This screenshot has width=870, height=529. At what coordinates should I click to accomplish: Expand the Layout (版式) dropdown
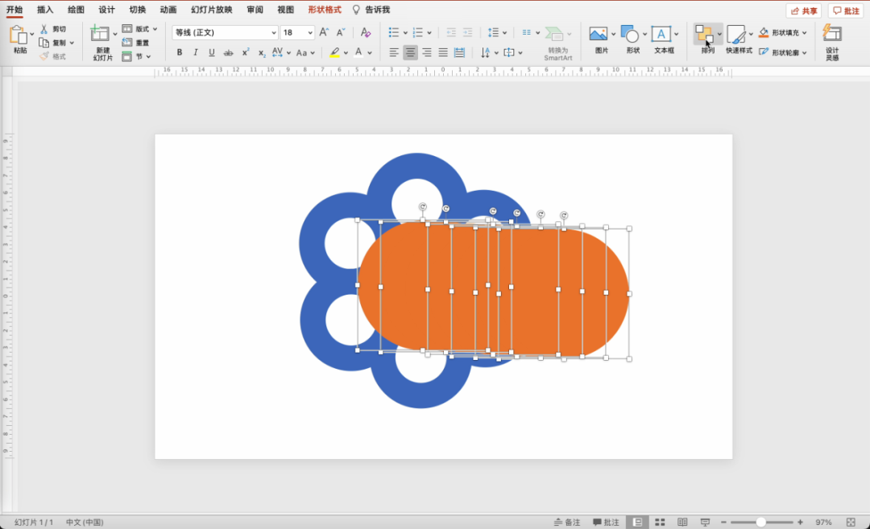(155, 29)
